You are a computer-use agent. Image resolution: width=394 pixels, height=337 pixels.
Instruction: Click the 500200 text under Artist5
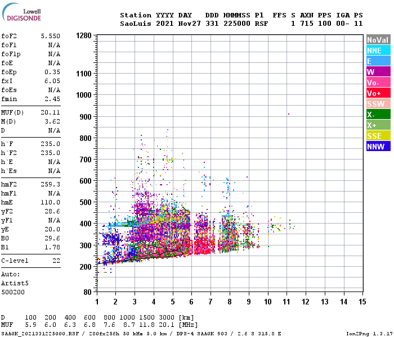click(x=13, y=293)
